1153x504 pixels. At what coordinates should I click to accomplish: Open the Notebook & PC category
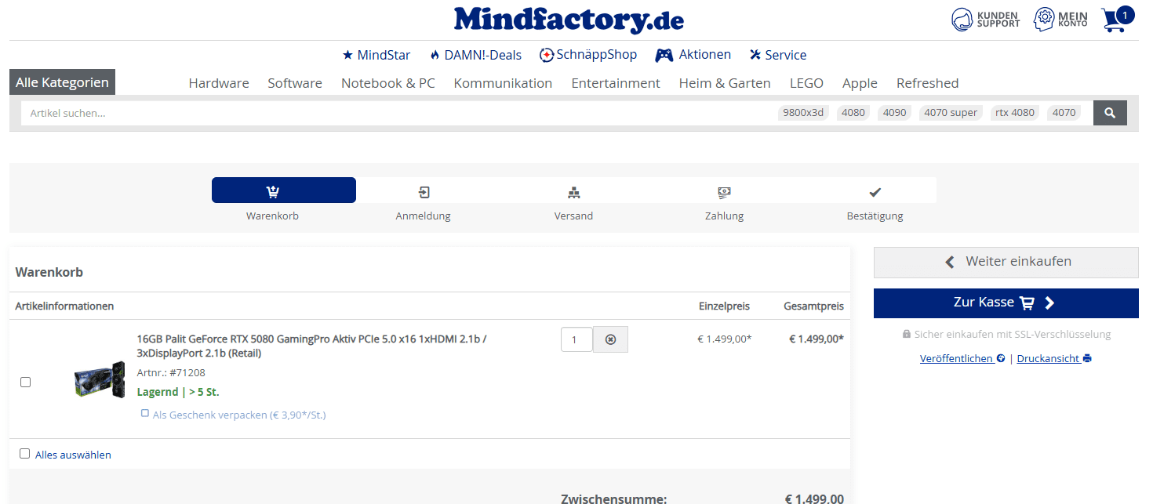pos(388,83)
